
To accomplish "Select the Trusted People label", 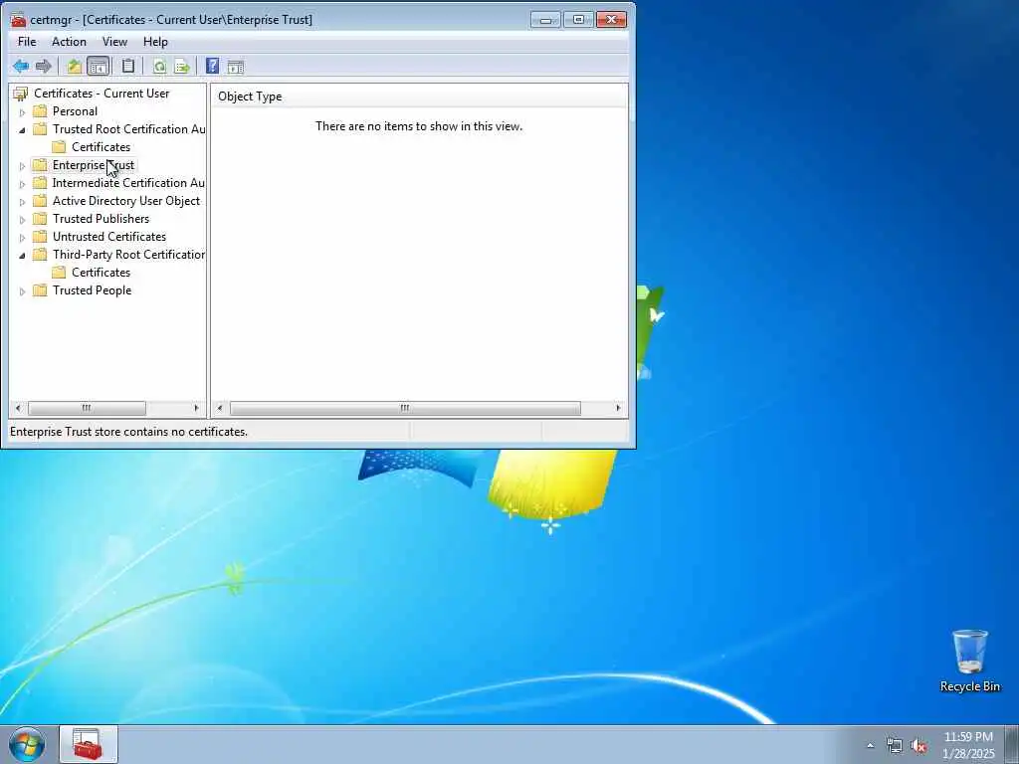I will coord(92,290).
